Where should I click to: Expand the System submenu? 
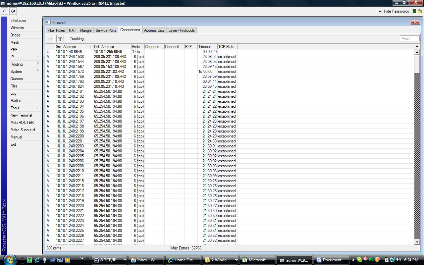(x=15, y=71)
